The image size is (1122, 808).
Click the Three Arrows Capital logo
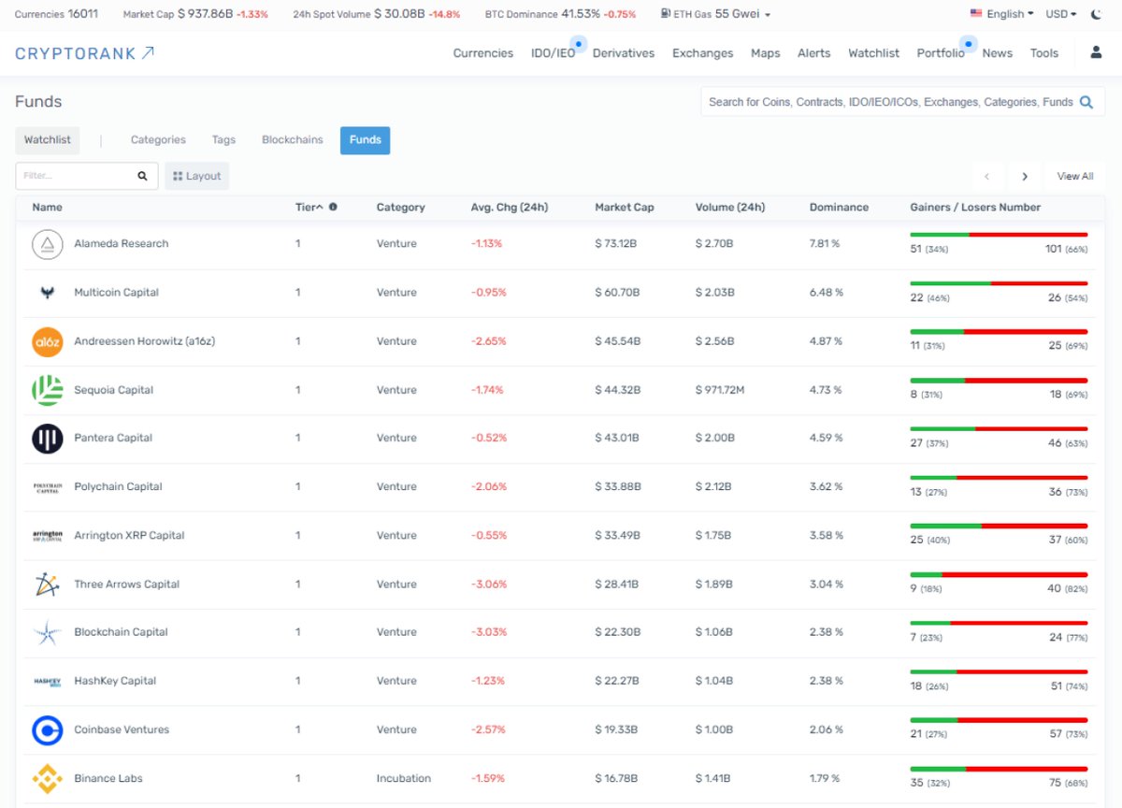(x=47, y=584)
